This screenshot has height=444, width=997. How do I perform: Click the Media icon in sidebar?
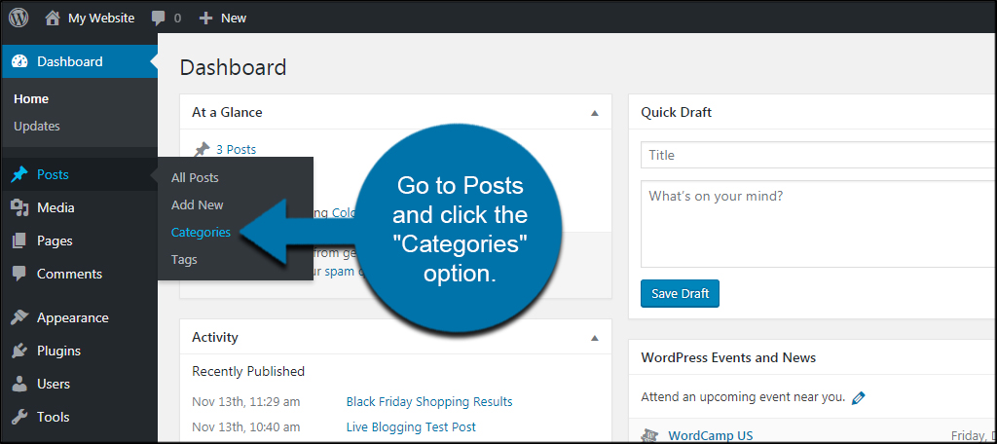(x=19, y=207)
